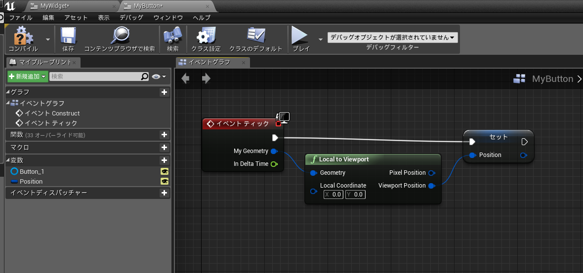Image resolution: width=583 pixels, height=273 pixels.
Task: Click the Event Dispatchers (イベントディスパッチャー) header
Action: (88, 193)
